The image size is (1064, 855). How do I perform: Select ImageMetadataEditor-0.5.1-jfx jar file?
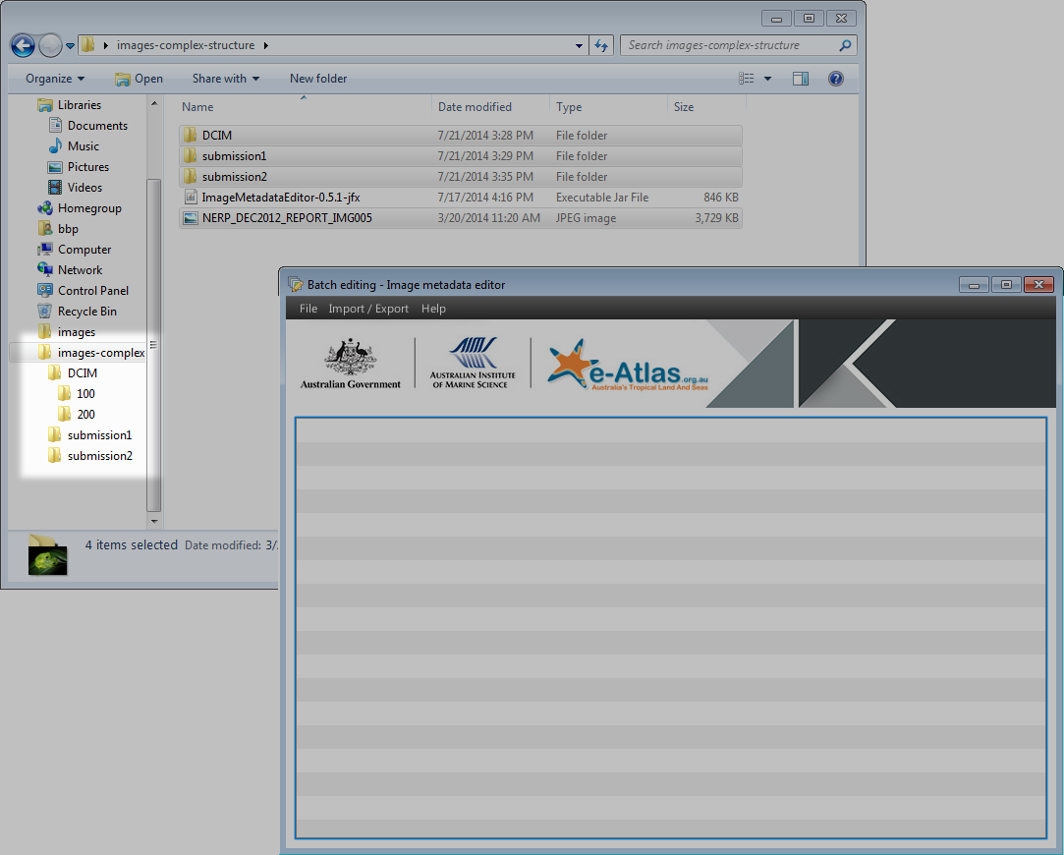(x=461, y=198)
